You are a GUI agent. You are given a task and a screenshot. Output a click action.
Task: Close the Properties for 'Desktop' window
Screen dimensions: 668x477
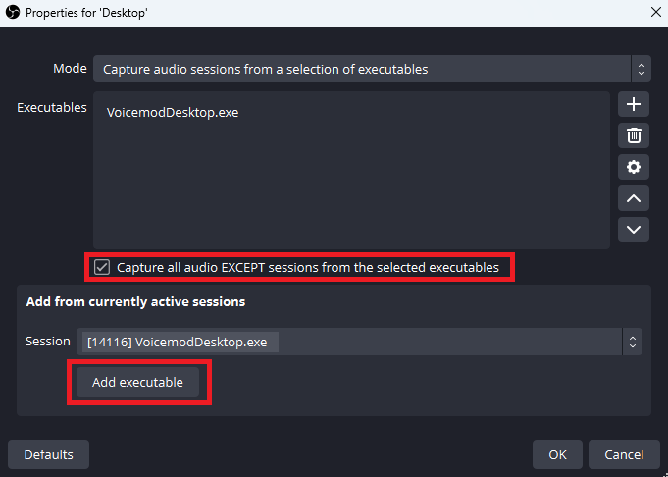point(656,13)
